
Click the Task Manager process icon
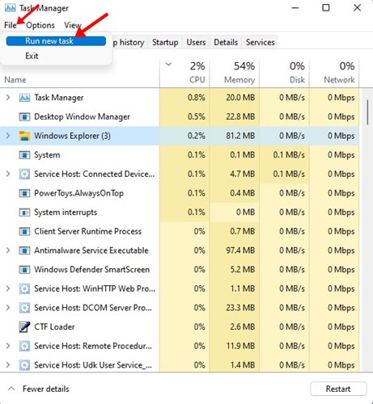pyautogui.click(x=24, y=98)
